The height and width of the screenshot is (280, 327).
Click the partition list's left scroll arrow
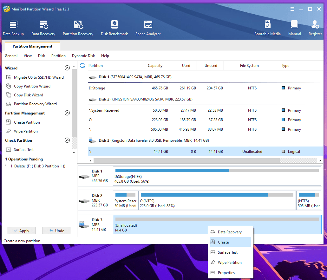[90, 160]
